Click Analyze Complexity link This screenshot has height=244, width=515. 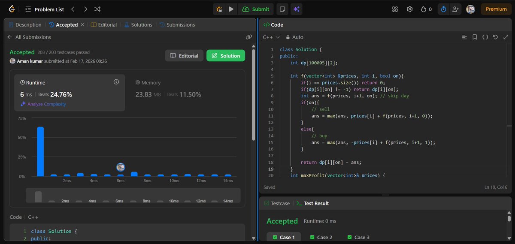coord(43,104)
